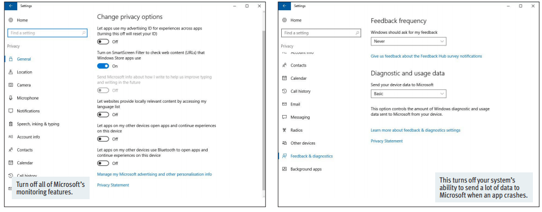Click the Microphone icon

[x=11, y=98]
